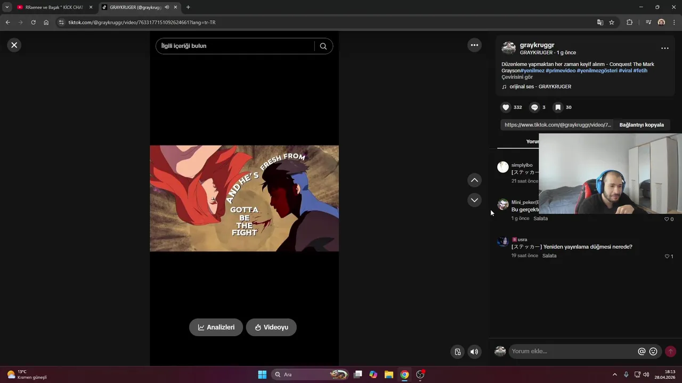Click the video URL text box
Image resolution: width=682 pixels, height=383 pixels.
coord(557,125)
